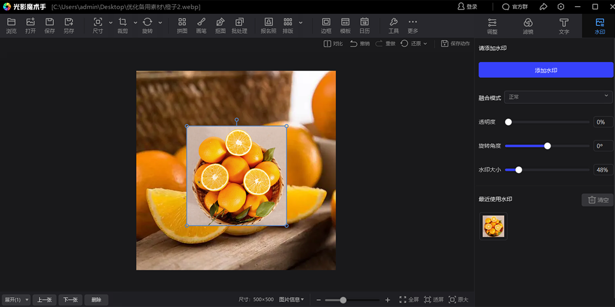The image size is (615, 307).
Task: Add a 边框 border to the image
Action: (x=326, y=26)
